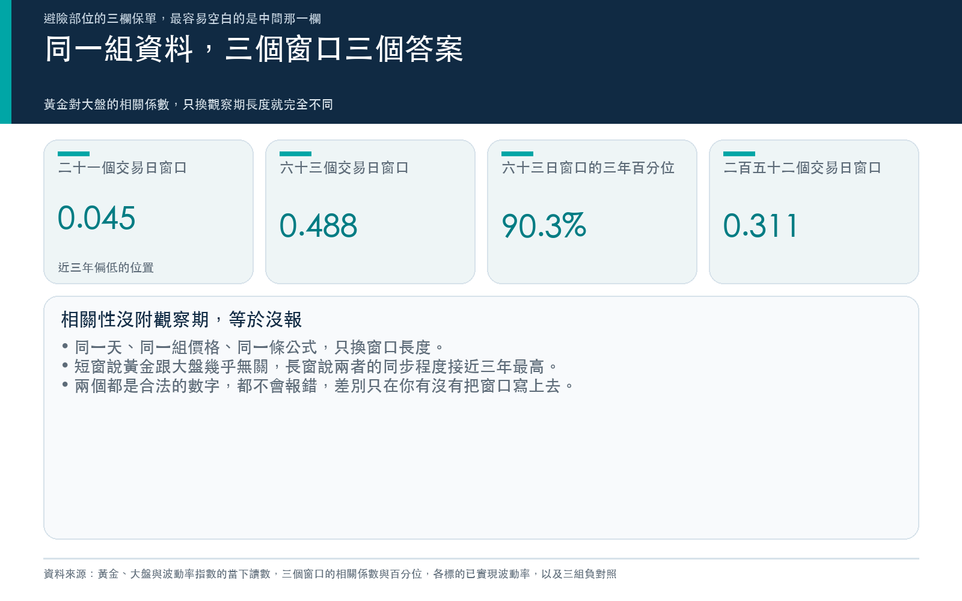Click the footer line starting 資料來源
962x601 pixels.
coord(330,574)
